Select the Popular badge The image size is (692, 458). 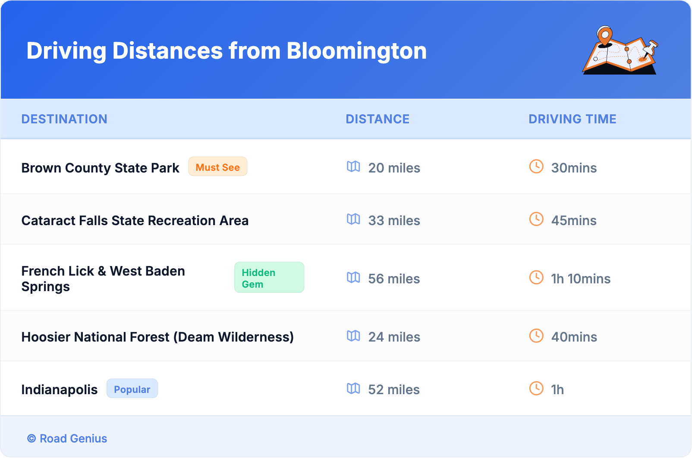click(132, 389)
